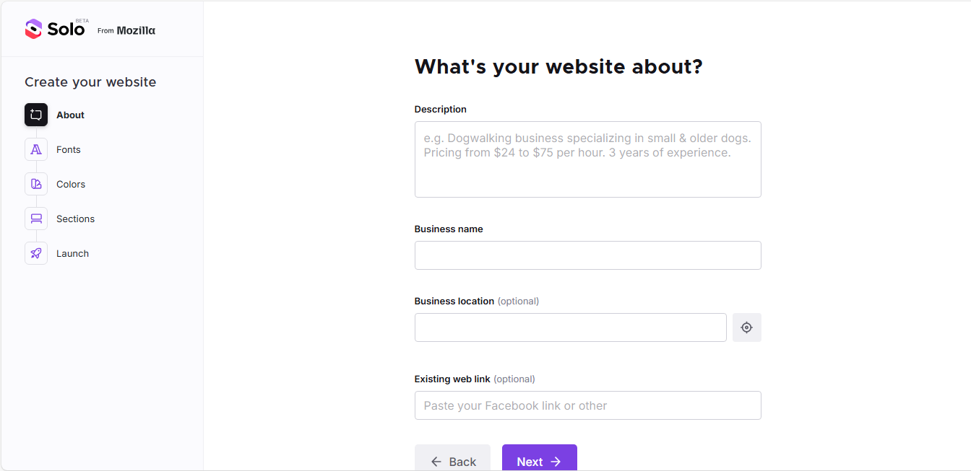The width and height of the screenshot is (971, 471).
Task: Select the Fonts step icon
Action: 36,149
